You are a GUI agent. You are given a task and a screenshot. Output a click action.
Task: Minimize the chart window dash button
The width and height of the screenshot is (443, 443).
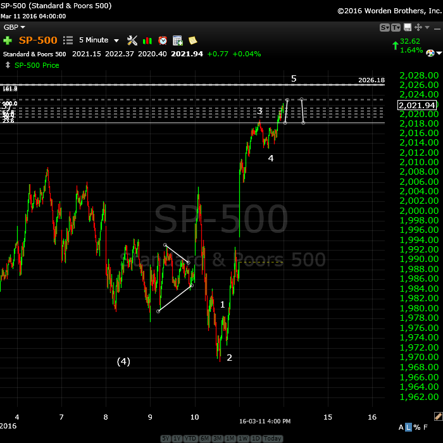437,29
